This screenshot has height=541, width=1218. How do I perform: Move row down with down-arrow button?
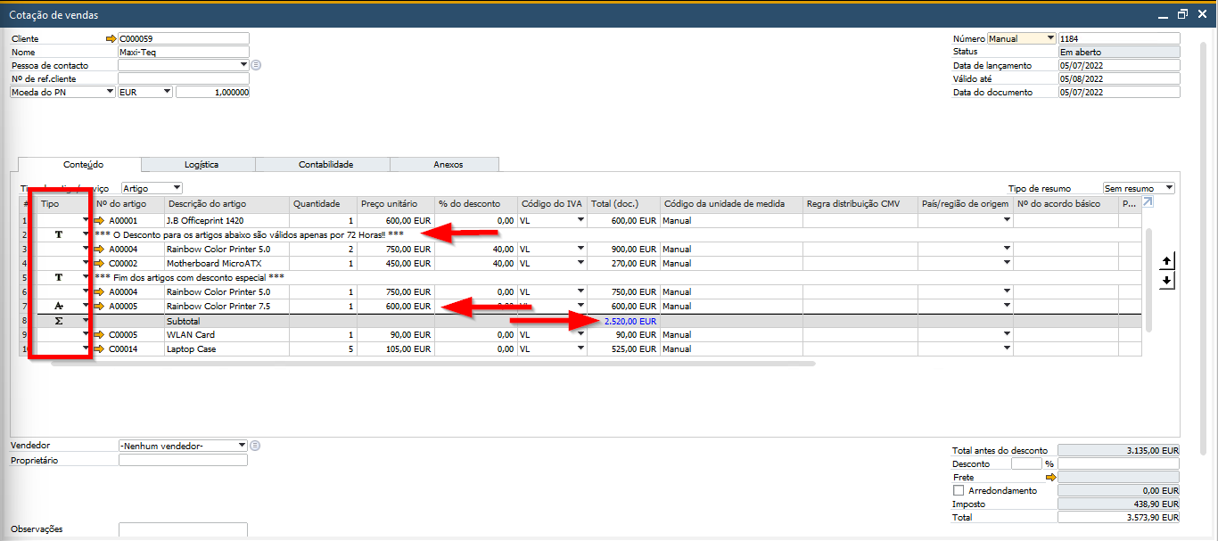coord(1167,281)
